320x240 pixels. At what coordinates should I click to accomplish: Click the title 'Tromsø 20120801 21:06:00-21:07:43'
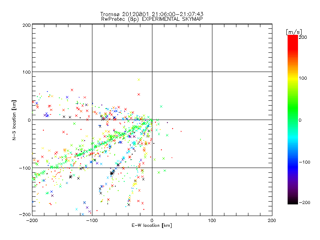coord(152,14)
